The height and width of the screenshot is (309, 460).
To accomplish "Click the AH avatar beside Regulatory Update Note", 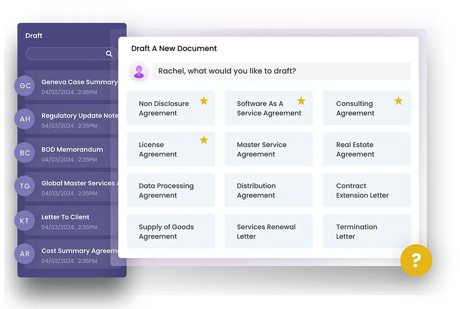I will tap(24, 119).
